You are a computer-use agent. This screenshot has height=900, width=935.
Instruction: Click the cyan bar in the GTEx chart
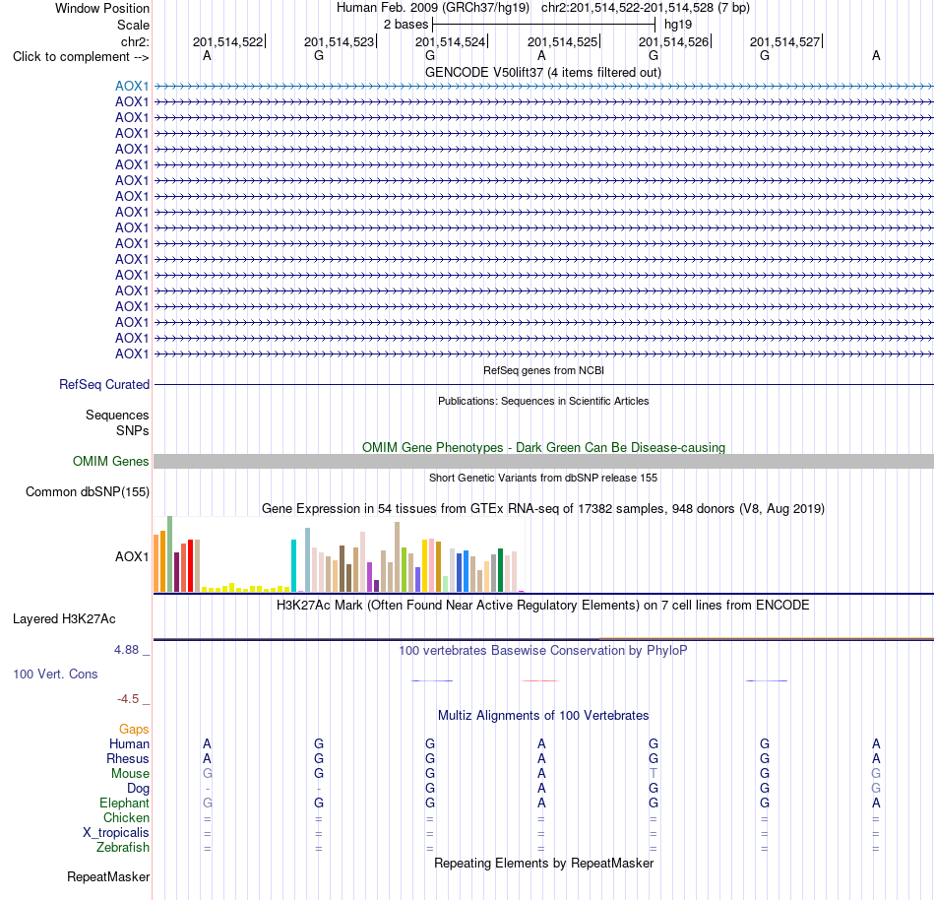[x=293, y=565]
